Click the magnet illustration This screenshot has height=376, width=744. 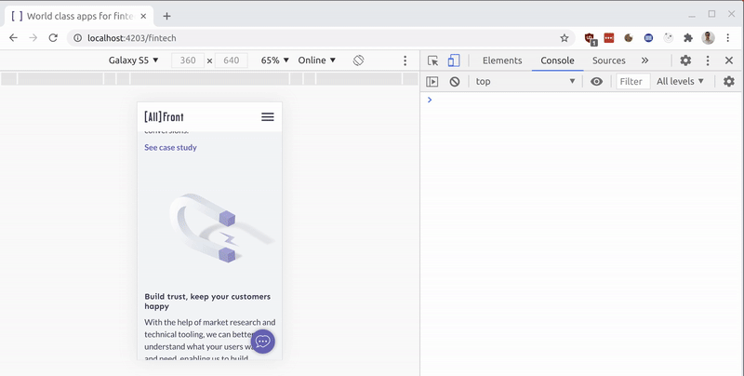click(222, 228)
